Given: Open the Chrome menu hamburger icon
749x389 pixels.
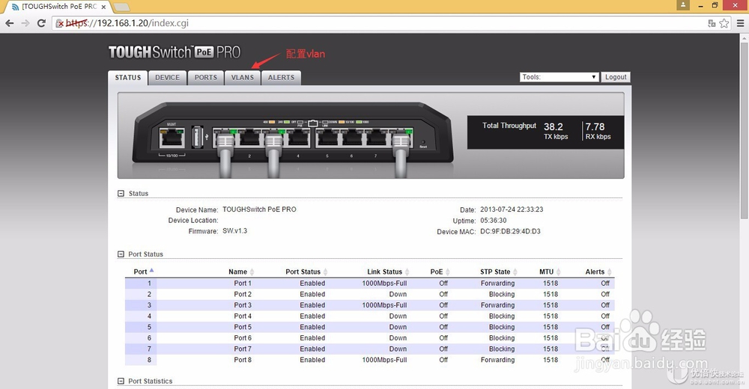Looking at the screenshot, I should pyautogui.click(x=741, y=23).
